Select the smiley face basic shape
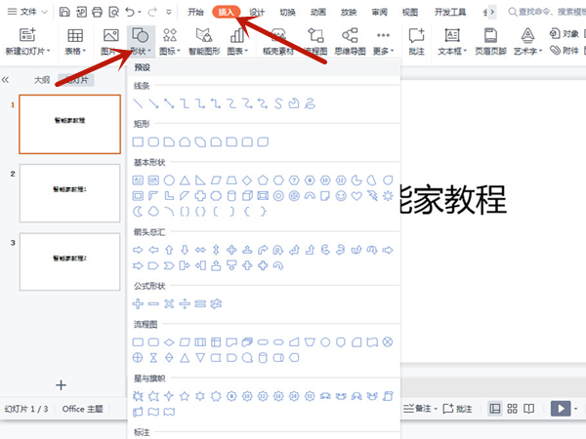The height and width of the screenshot is (439, 586). tap(341, 195)
